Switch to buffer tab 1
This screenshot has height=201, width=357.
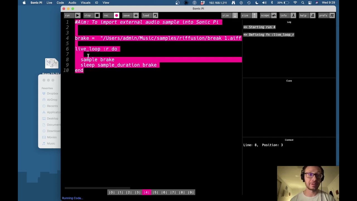120,192
